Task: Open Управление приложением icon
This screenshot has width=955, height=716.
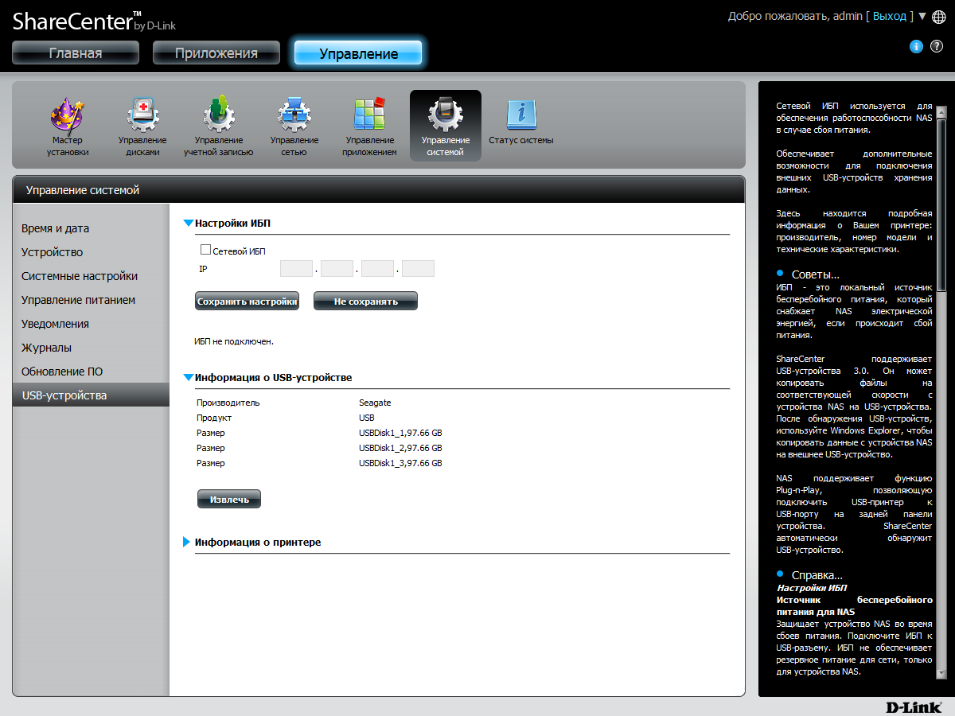Action: (369, 126)
